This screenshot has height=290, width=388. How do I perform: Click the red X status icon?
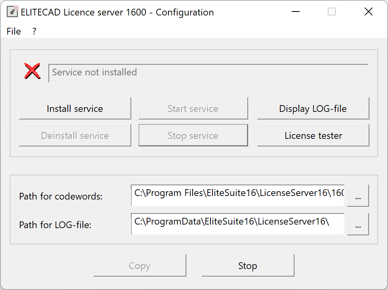pyautogui.click(x=32, y=71)
